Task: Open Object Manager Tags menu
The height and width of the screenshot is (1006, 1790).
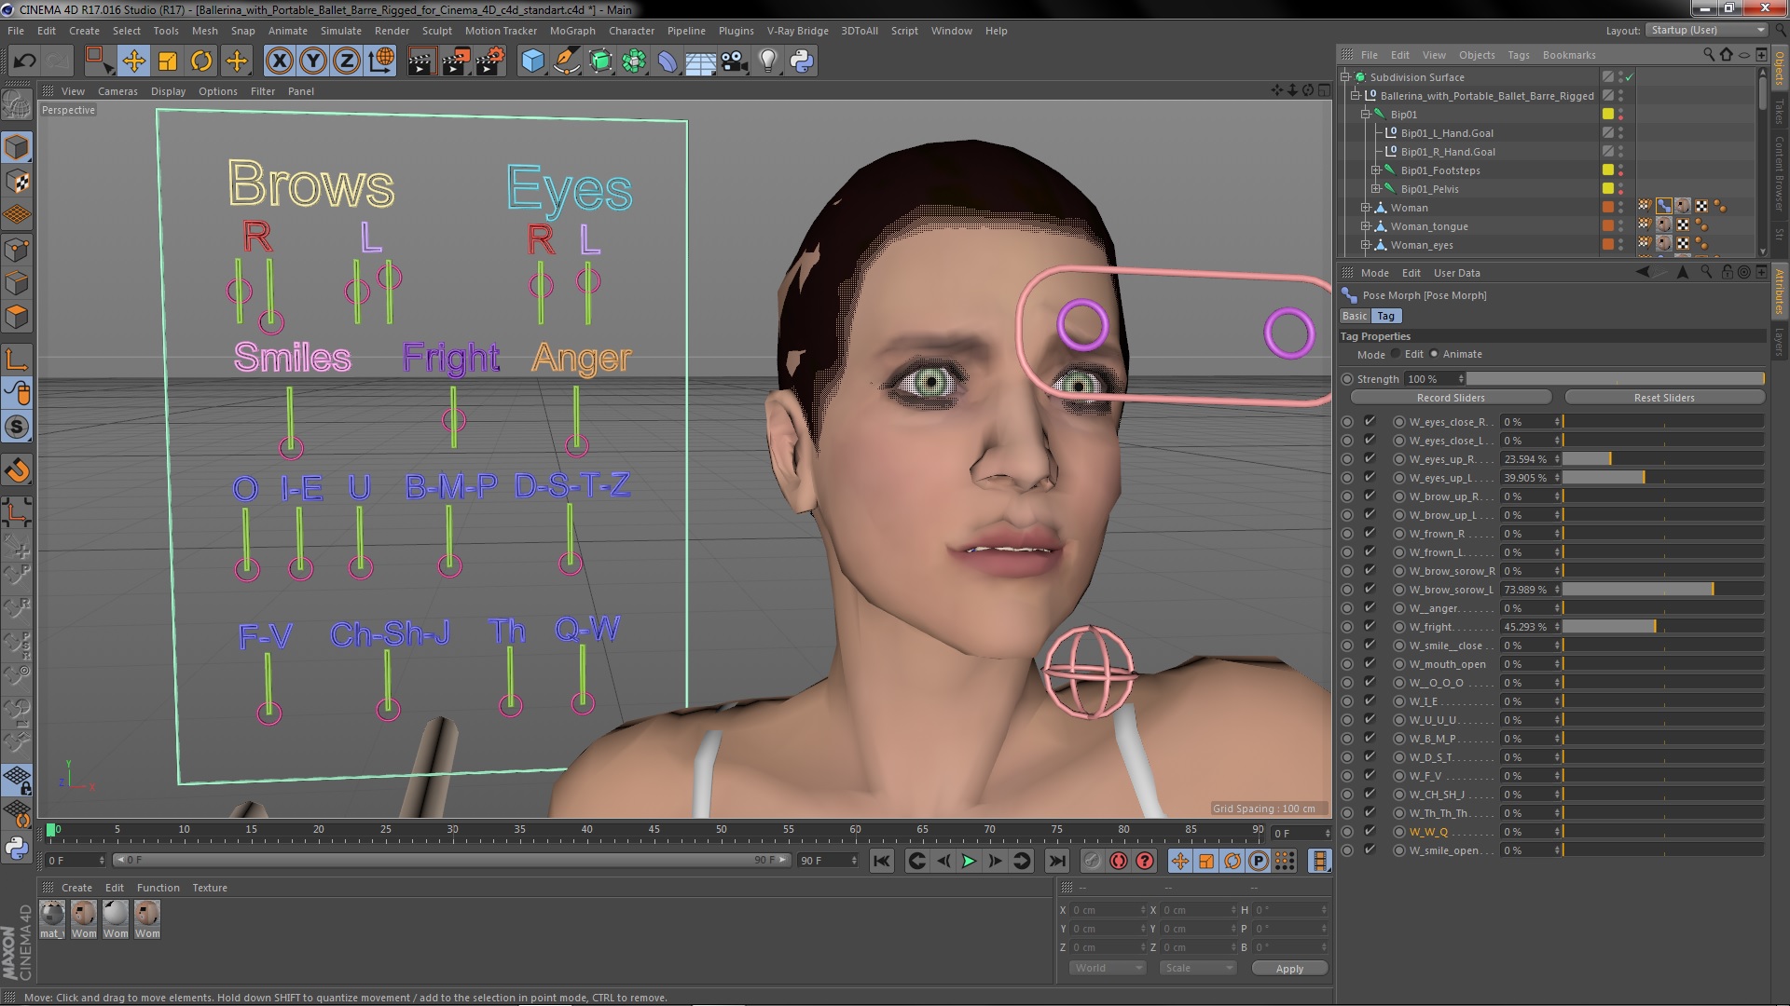Action: pyautogui.click(x=1518, y=55)
